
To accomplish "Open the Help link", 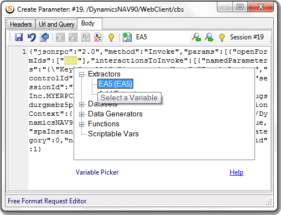I will pyautogui.click(x=236, y=172).
